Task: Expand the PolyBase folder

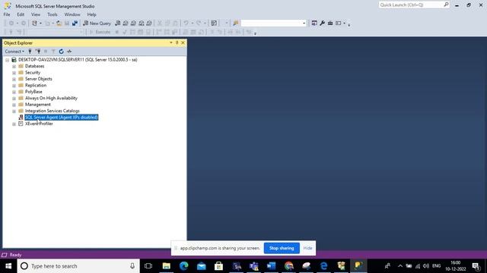Action: (14, 92)
